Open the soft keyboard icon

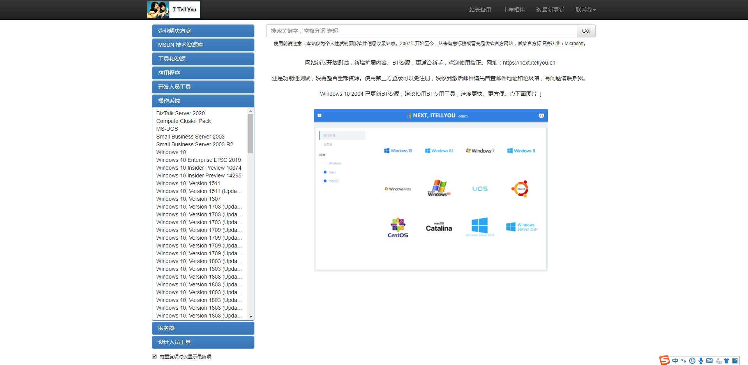point(709,361)
